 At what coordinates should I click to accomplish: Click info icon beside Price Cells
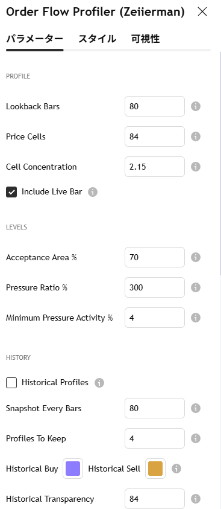pyautogui.click(x=196, y=136)
